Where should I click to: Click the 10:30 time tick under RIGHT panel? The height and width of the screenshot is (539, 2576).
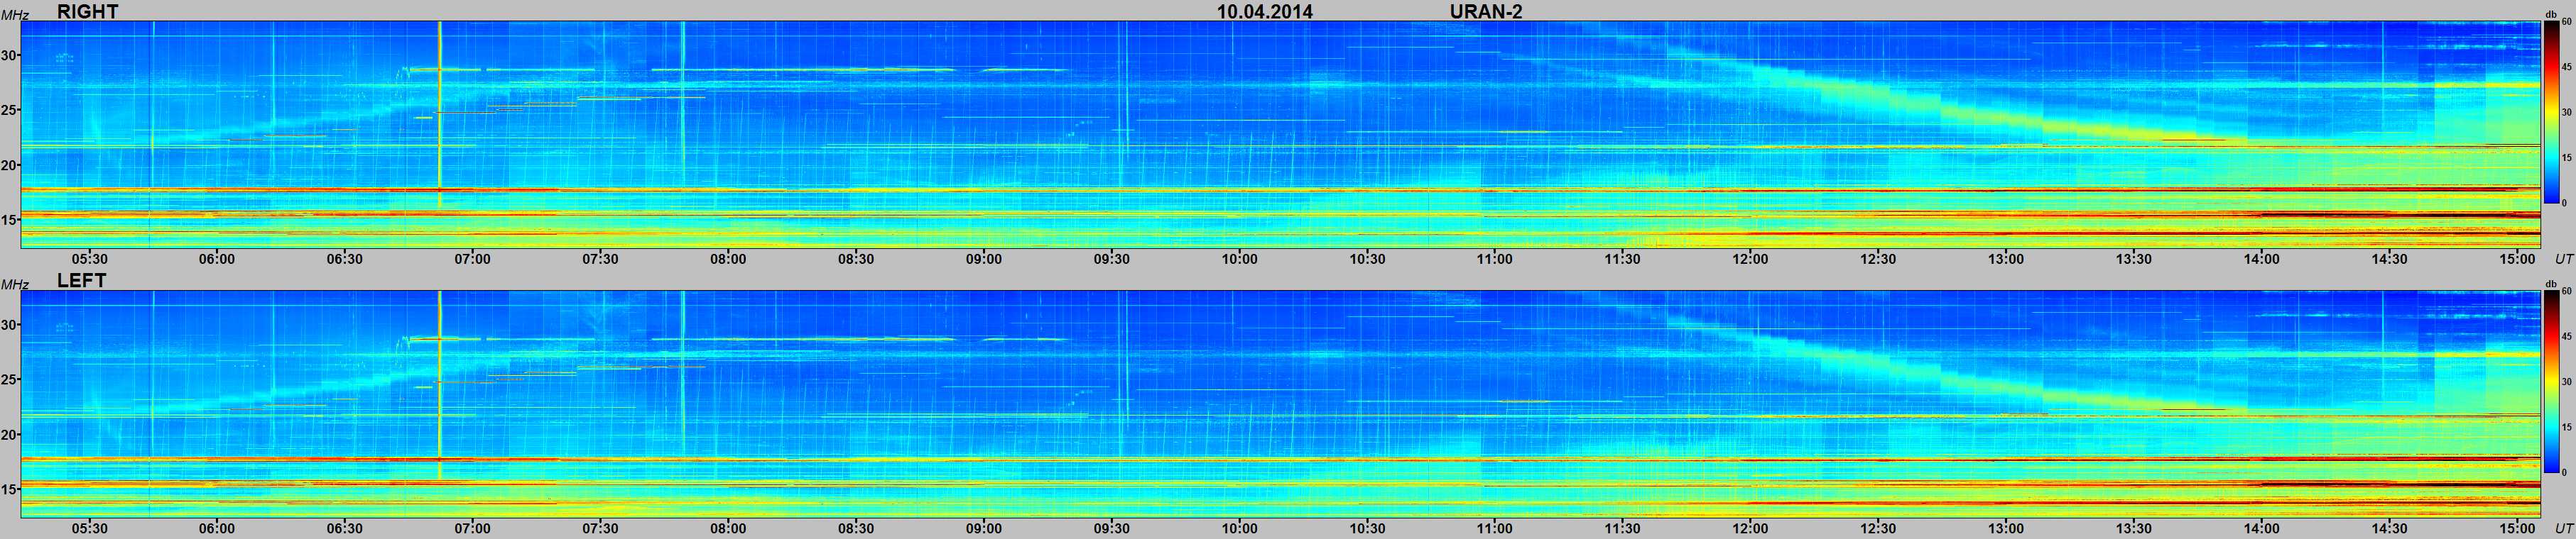click(x=1368, y=259)
